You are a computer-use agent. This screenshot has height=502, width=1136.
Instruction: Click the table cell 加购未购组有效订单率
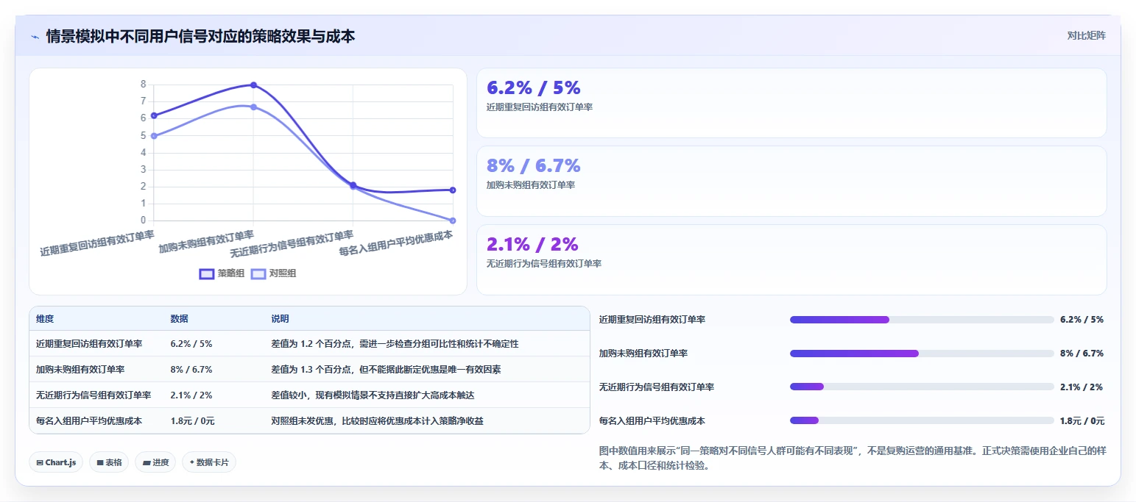(x=80, y=369)
